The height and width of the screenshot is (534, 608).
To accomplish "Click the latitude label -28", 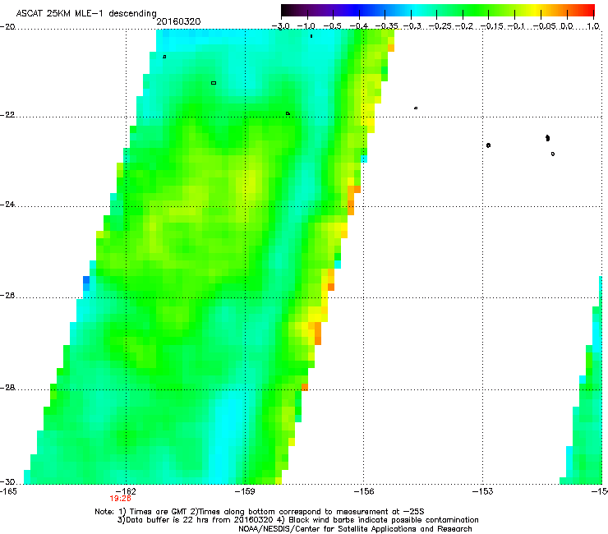I will point(7,388).
